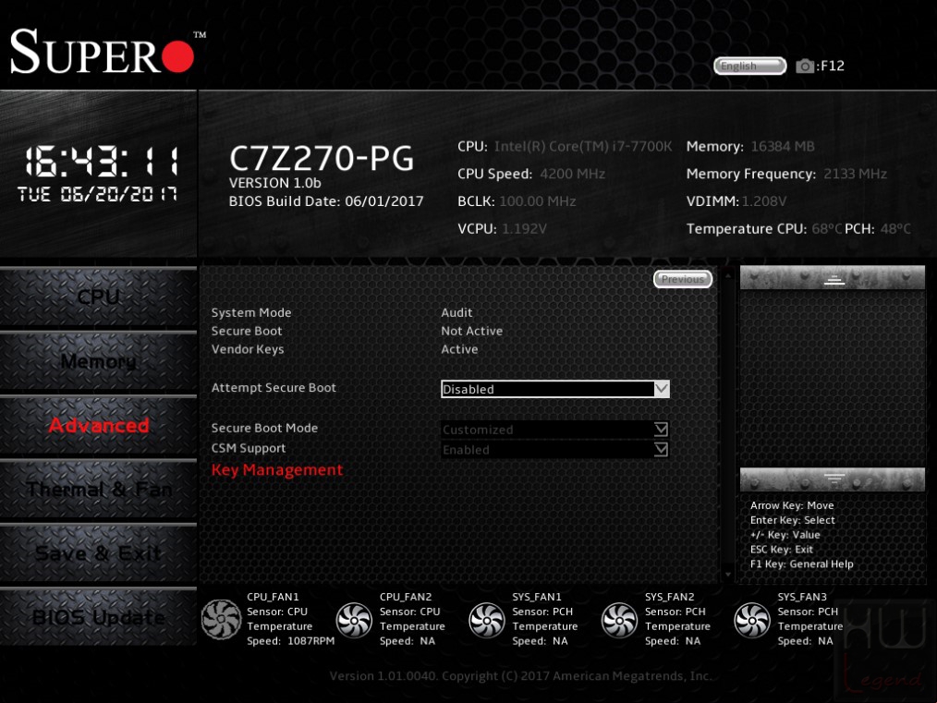Open the Key Management submenu
The image size is (937, 703).
point(277,470)
